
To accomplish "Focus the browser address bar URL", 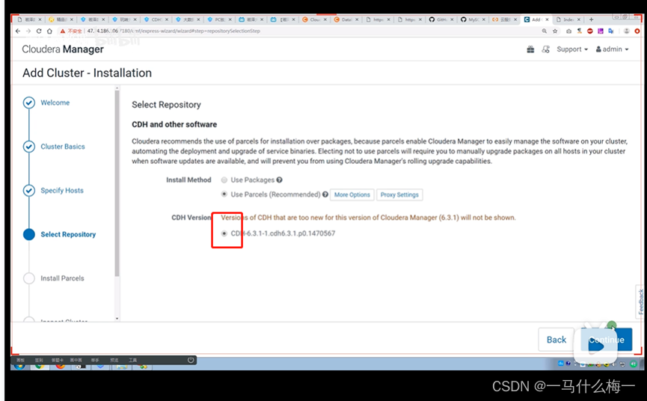I will (x=174, y=31).
